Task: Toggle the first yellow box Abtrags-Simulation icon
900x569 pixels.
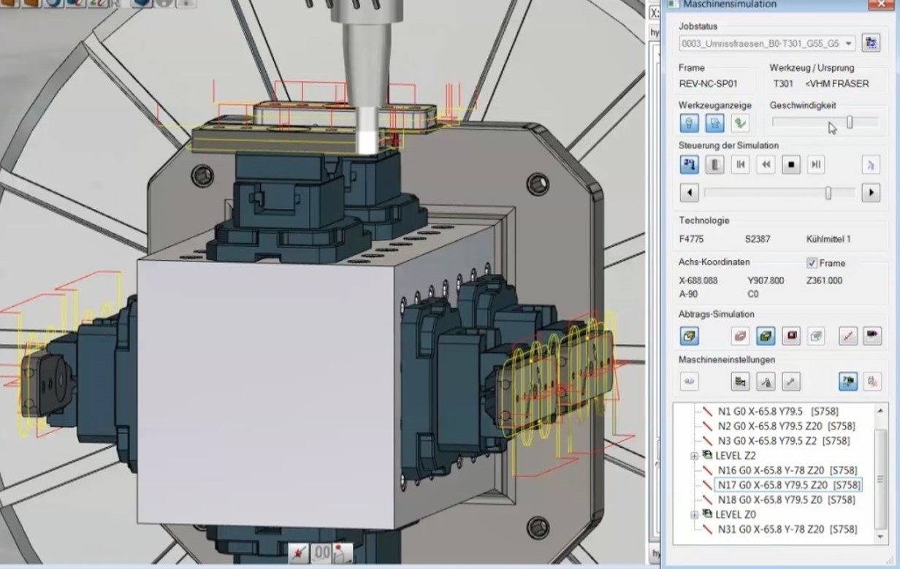Action: [690, 335]
